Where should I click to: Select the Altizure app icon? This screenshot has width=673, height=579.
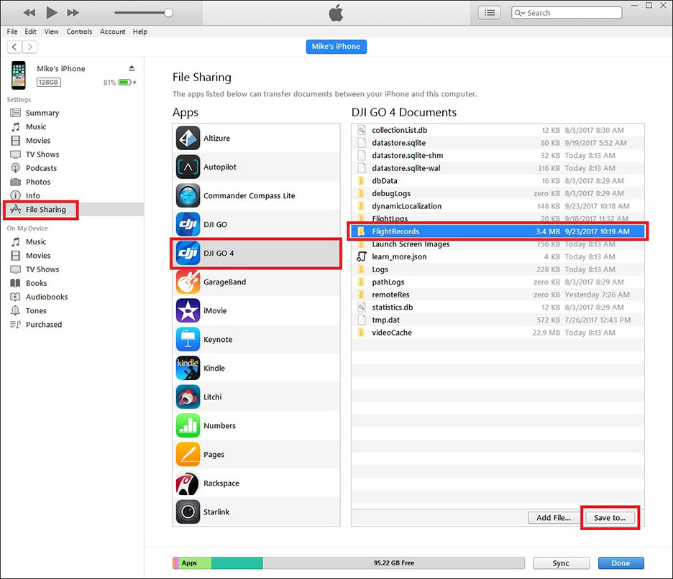pos(188,138)
